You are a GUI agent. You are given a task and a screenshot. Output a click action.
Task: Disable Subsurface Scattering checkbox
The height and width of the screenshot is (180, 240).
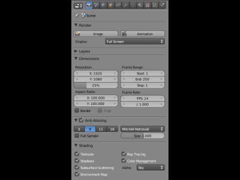[x=77, y=167]
